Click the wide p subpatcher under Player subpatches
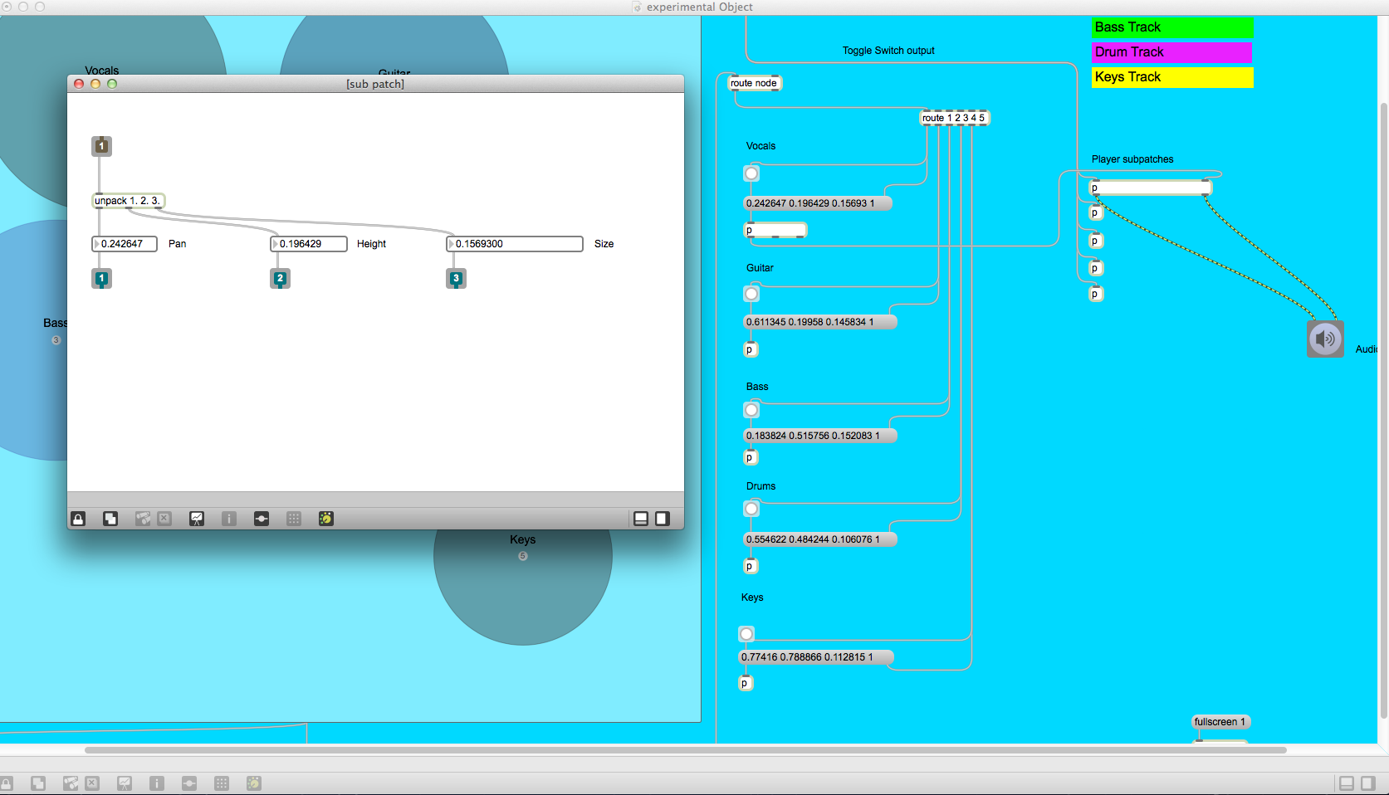 [x=1151, y=188]
